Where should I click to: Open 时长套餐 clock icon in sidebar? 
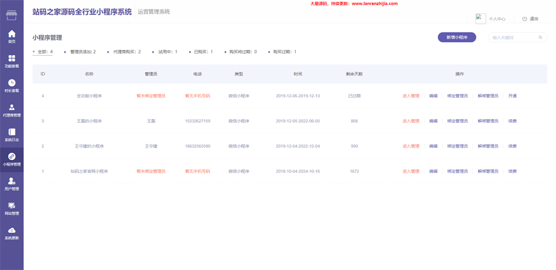pyautogui.click(x=12, y=83)
